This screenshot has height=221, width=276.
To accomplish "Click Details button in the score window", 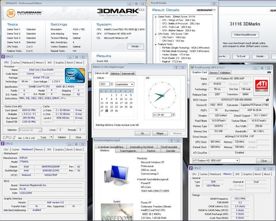I will point(261,56).
